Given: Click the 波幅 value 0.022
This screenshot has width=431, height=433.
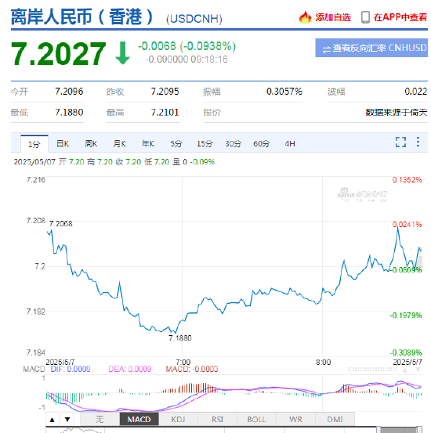Looking at the screenshot, I should pos(416,92).
